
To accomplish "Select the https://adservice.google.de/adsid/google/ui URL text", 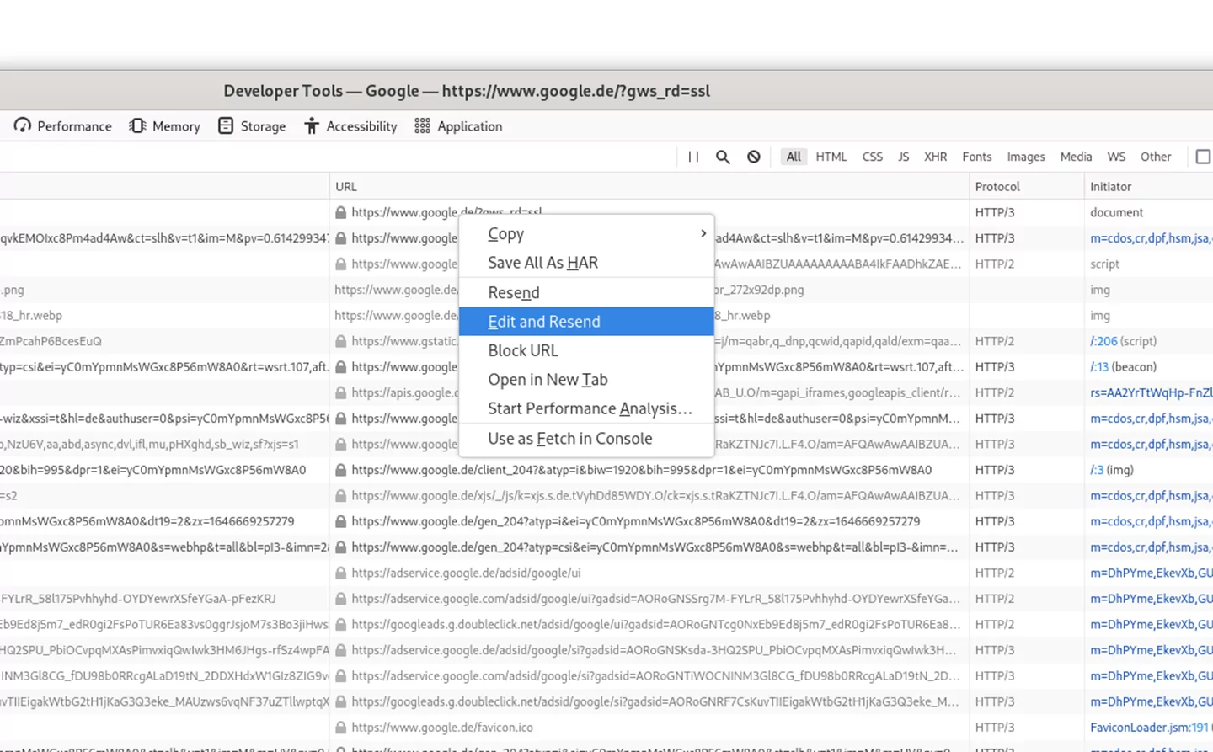I will pyautogui.click(x=466, y=573).
